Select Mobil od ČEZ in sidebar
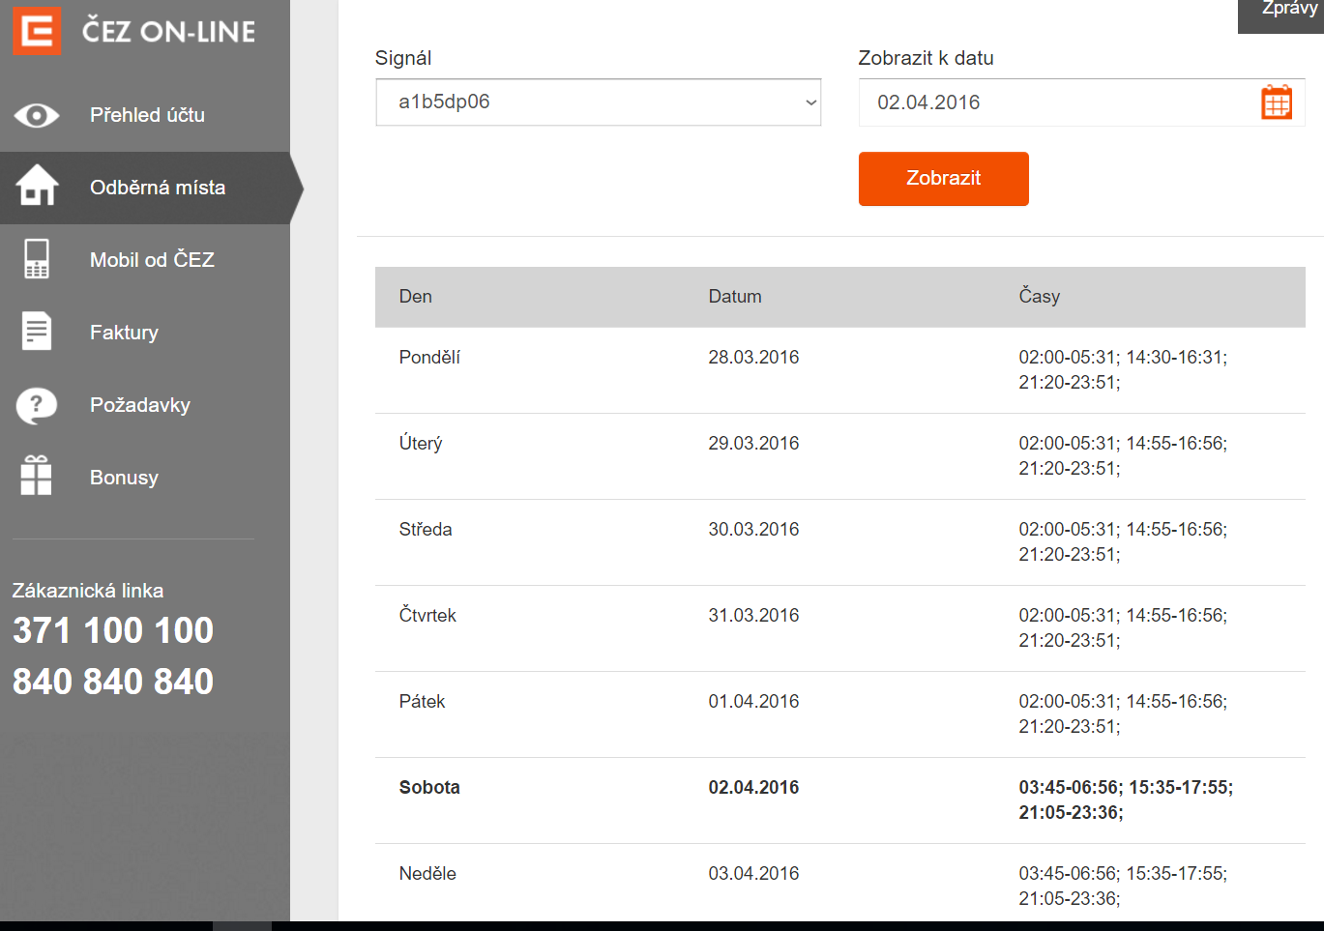 pos(152,260)
